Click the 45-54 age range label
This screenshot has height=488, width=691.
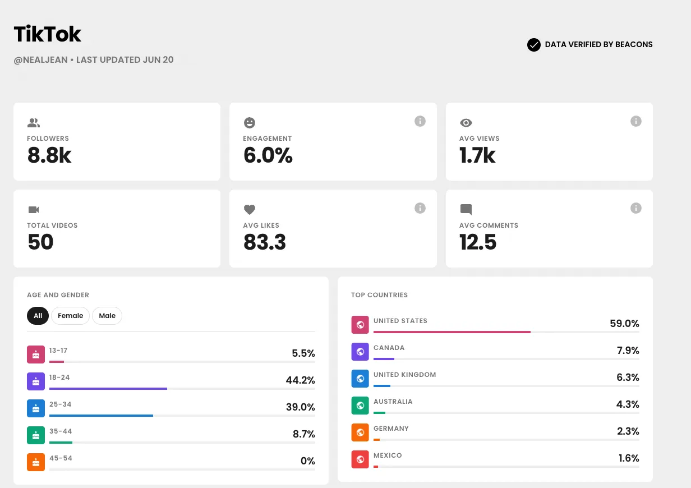pyautogui.click(x=61, y=458)
